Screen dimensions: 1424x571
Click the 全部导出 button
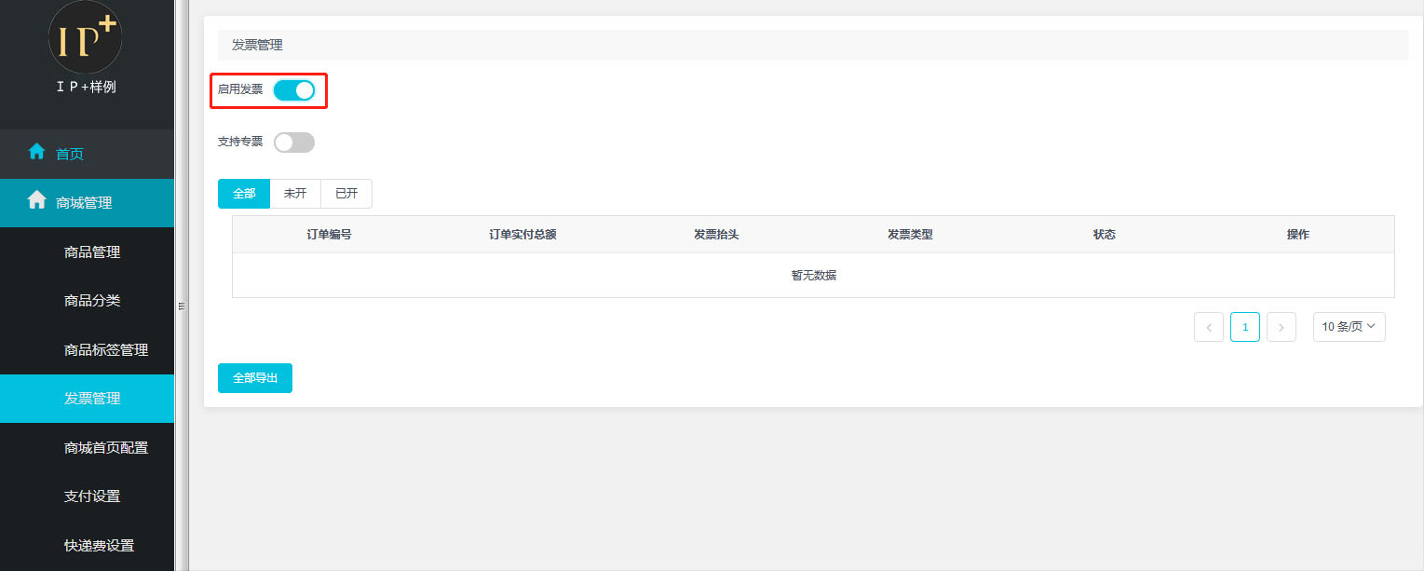[255, 378]
